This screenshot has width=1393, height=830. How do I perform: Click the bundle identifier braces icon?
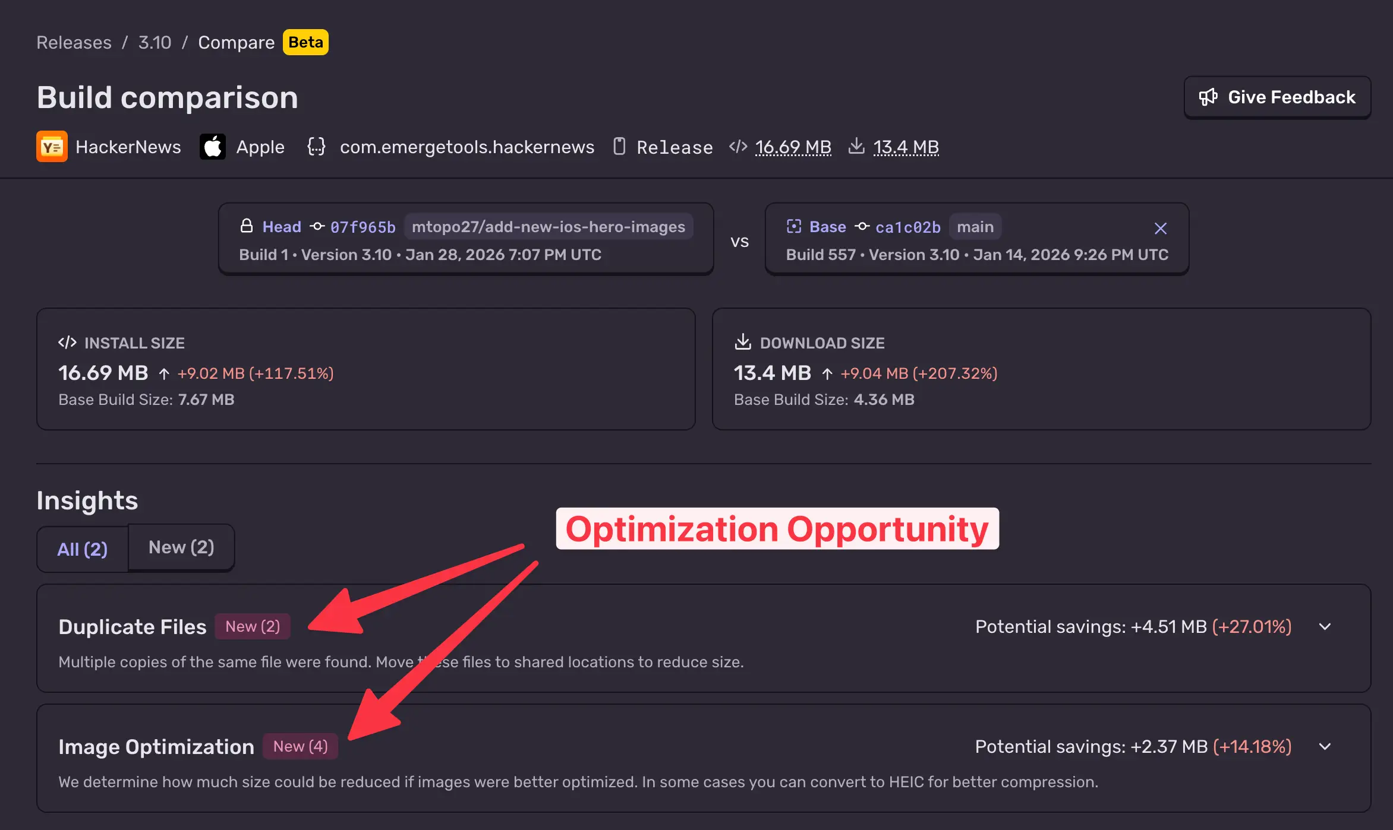[x=316, y=147]
